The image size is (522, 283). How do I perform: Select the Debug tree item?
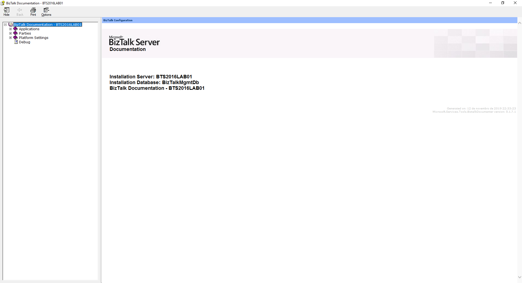tap(24, 42)
